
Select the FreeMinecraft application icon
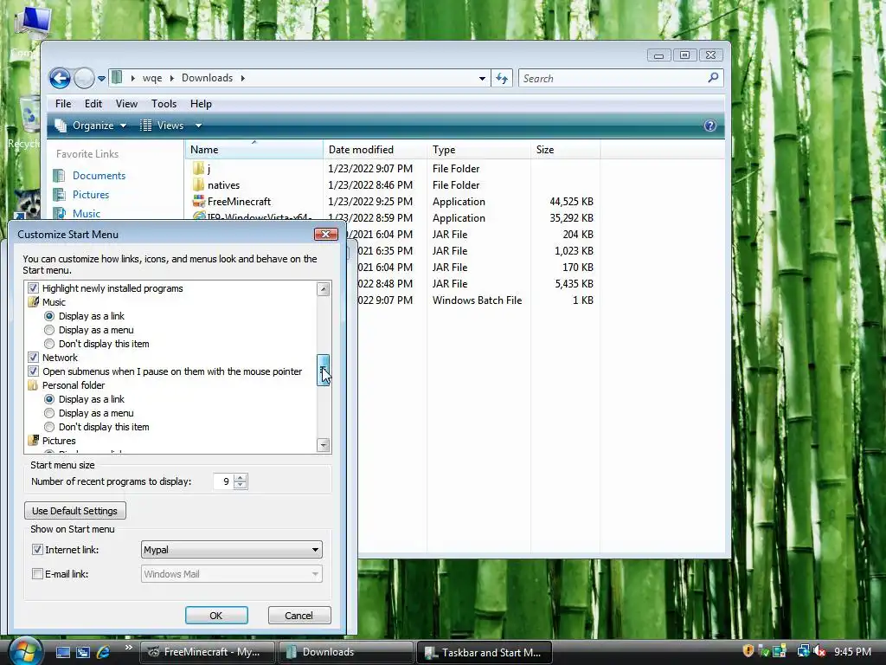[x=198, y=201]
